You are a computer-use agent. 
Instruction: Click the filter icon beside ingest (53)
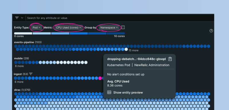click(31, 74)
